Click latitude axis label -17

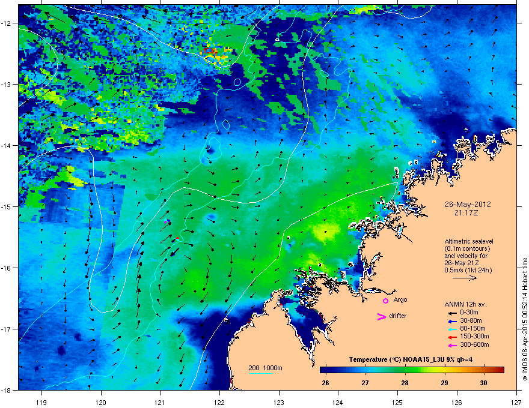pos(6,329)
